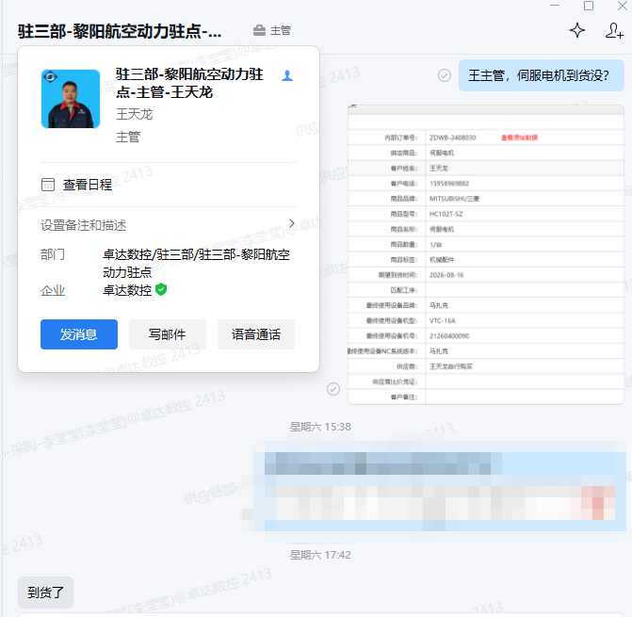Expand 设置备注和描述 chevron arrow
Screen dimensions: 632x617
[292, 223]
